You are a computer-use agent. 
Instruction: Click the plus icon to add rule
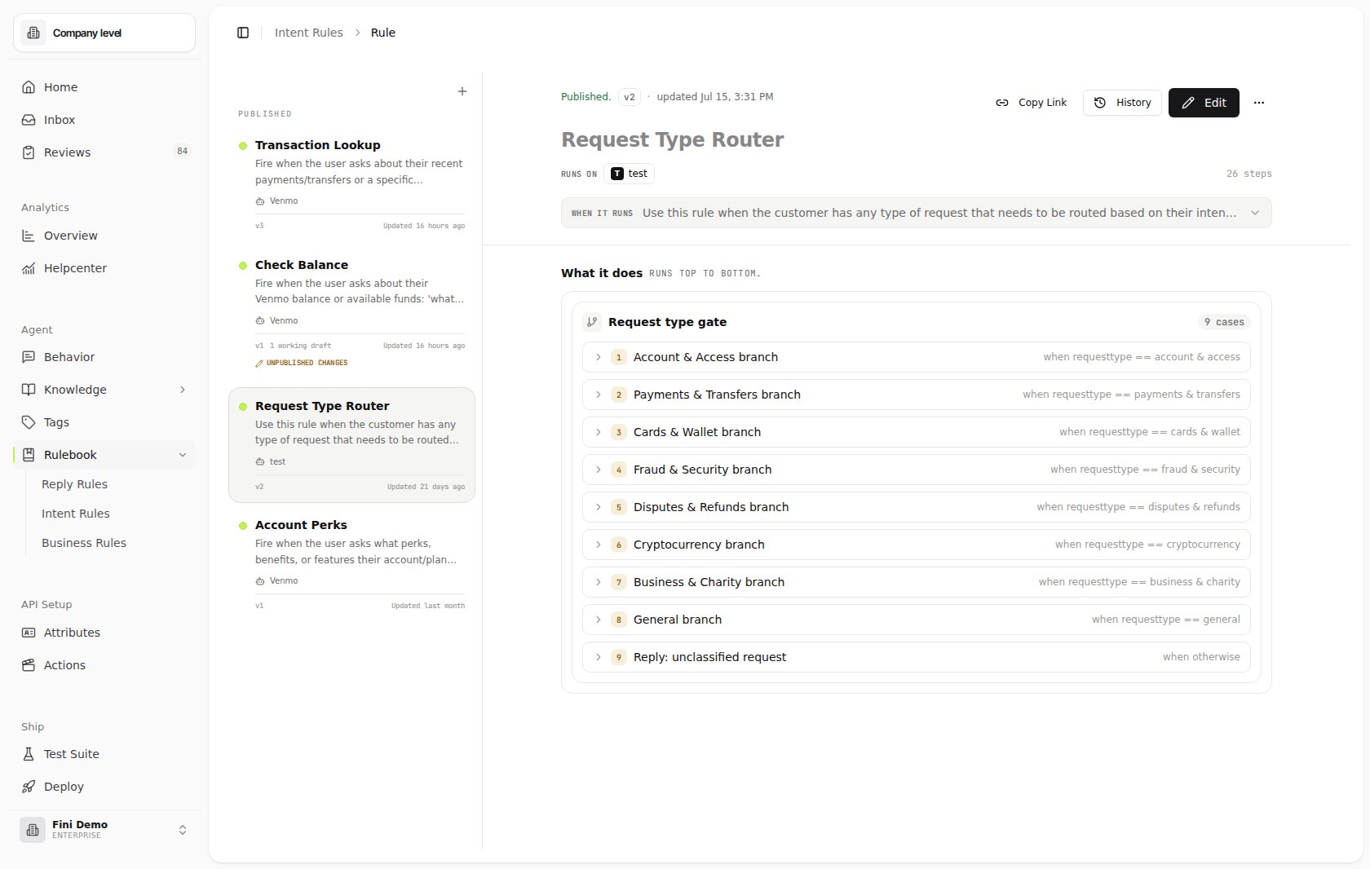[x=462, y=91]
